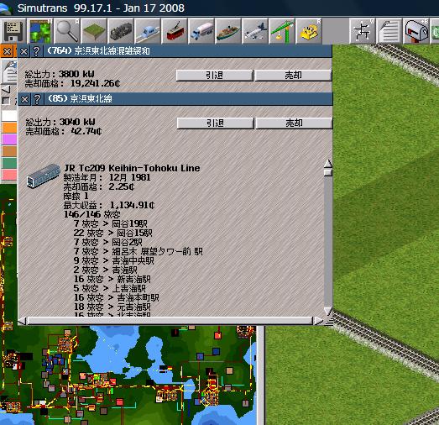This screenshot has width=439, height=425.
Task: Click passenger entry 7 旅客 > 岡谷19駅
Action: click(x=111, y=223)
